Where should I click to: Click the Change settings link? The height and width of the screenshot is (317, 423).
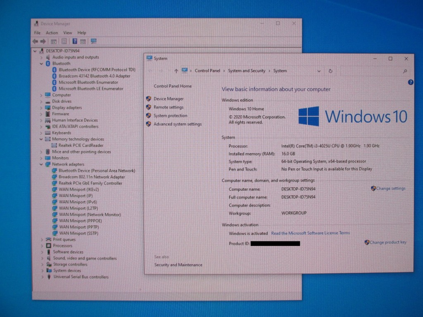click(391, 188)
